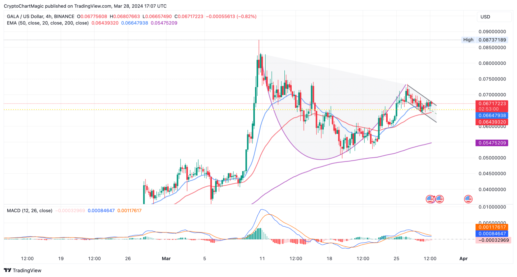
Task: Click the close price C0.06717223 in legend
Action: pyautogui.click(x=189, y=16)
